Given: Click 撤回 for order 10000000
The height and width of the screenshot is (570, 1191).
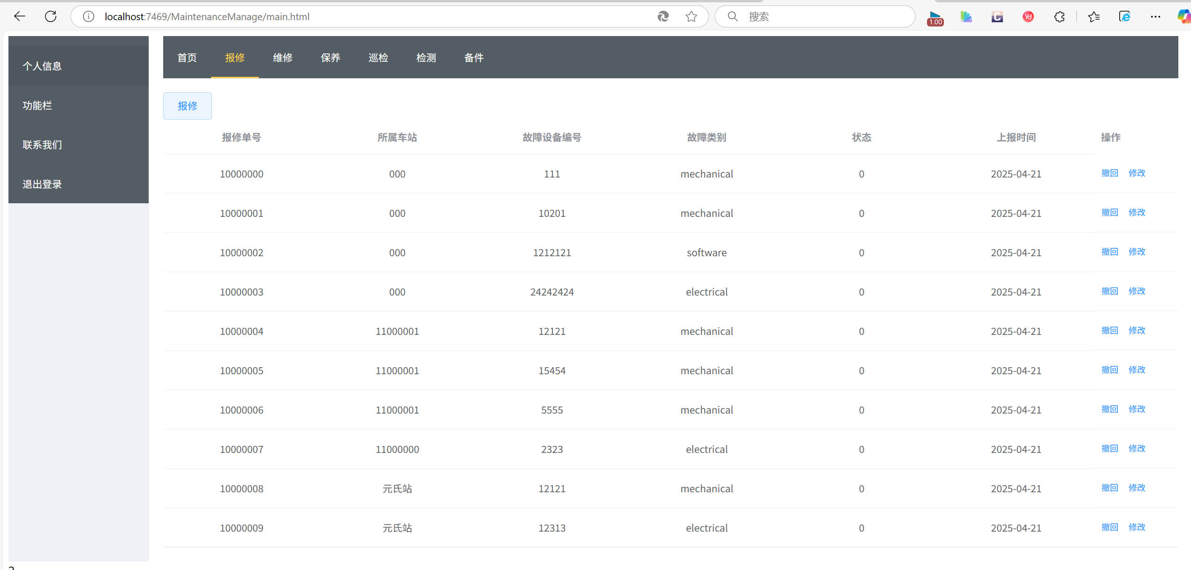Looking at the screenshot, I should point(1109,173).
